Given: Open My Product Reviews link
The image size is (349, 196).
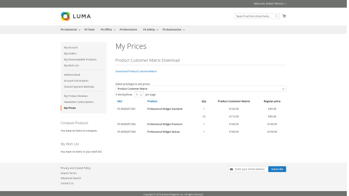Looking at the screenshot, I should [76, 96].
